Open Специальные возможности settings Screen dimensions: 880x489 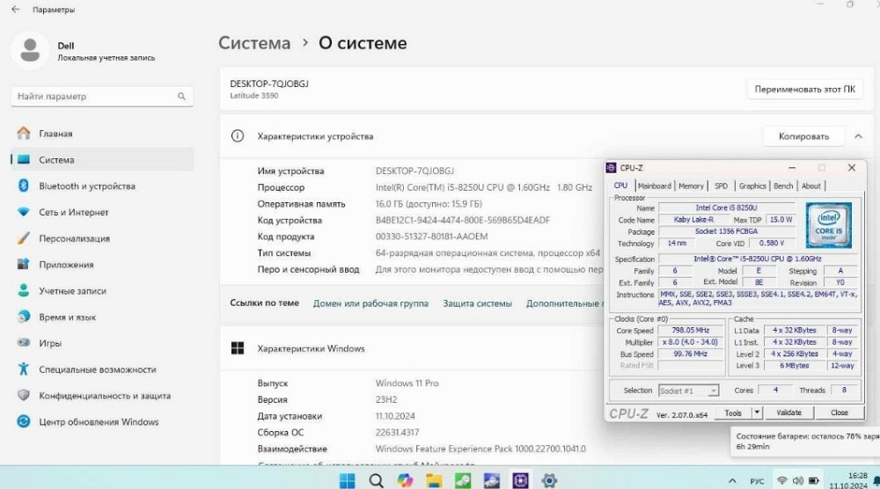102,369
